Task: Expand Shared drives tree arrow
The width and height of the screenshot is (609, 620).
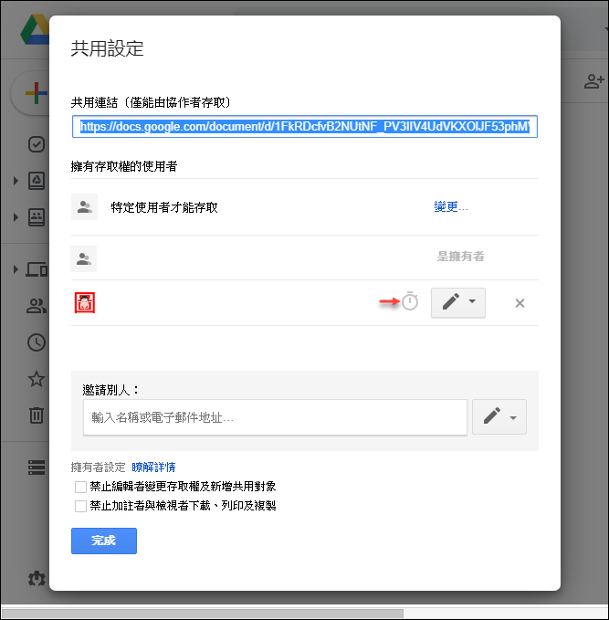Action: point(16,217)
